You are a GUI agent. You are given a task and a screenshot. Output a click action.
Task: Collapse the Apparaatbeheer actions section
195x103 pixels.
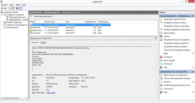click(x=193, y=16)
